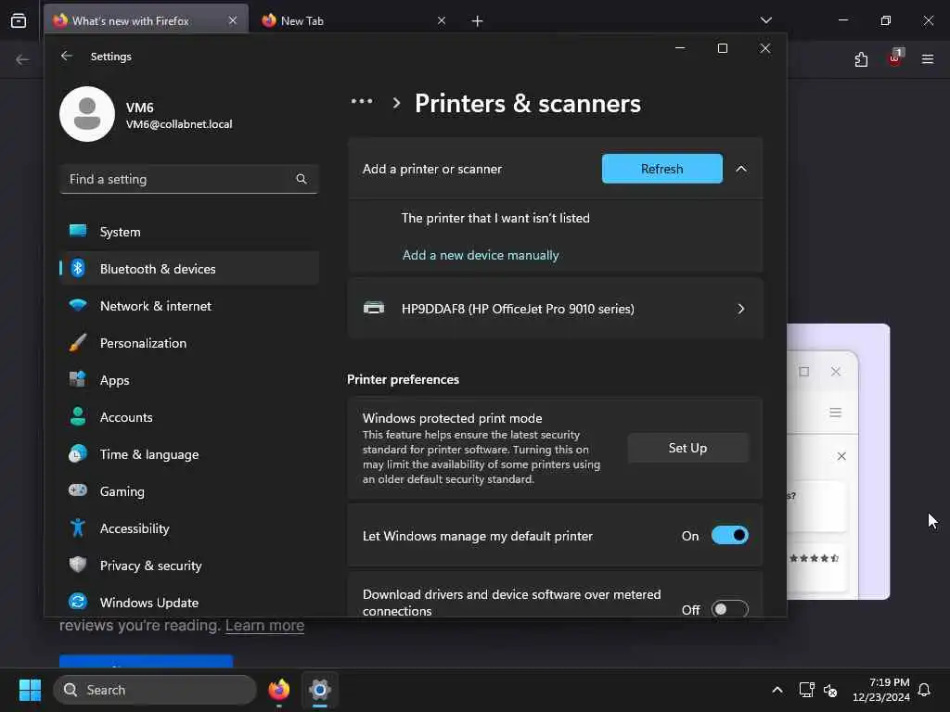Image resolution: width=950 pixels, height=712 pixels.
Task: Open the notifications bell in taskbar
Action: 924,690
